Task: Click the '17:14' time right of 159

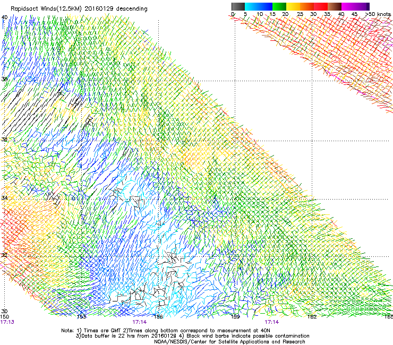Action: pyautogui.click(x=272, y=322)
